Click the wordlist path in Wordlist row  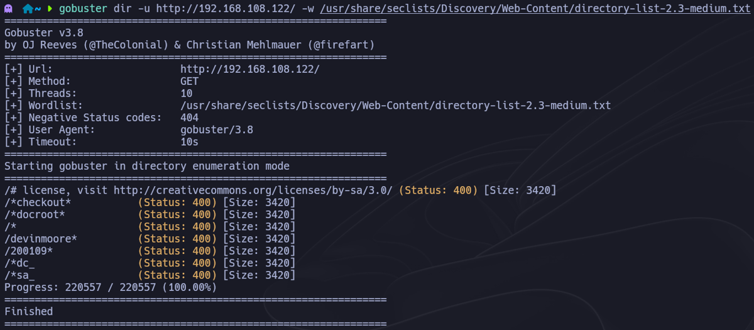point(395,106)
